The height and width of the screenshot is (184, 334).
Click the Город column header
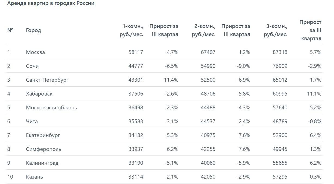(x=33, y=30)
